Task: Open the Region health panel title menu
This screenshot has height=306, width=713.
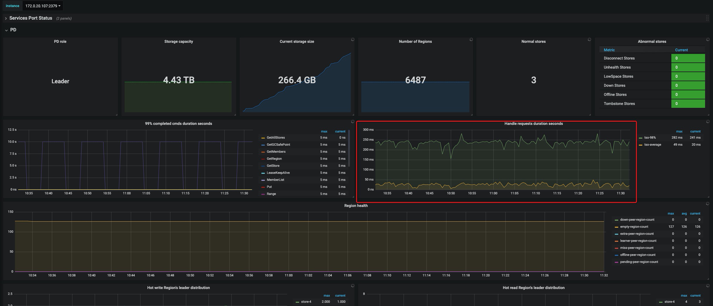Action: [356, 206]
